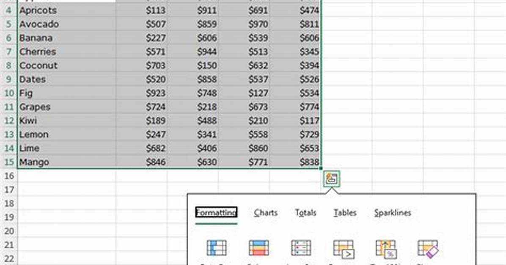The height and width of the screenshot is (265, 506).
Task: Click the $345 cell
Action: (x=295, y=52)
